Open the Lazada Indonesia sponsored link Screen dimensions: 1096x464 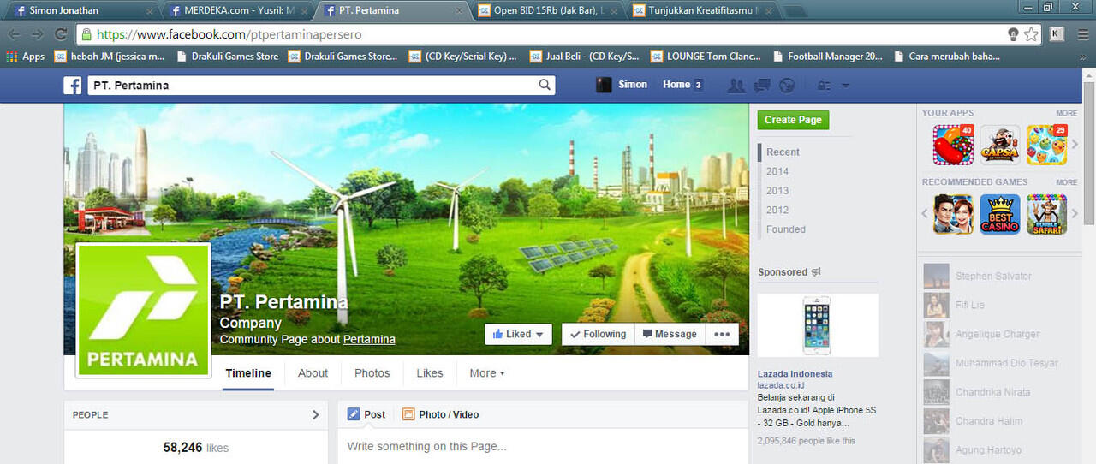[x=795, y=373]
